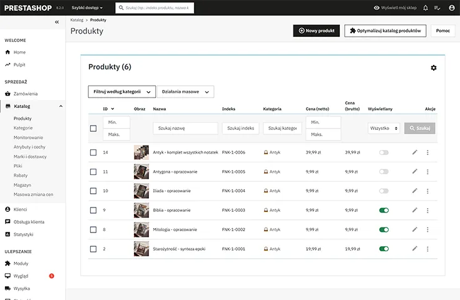Open the merchant expertise checklist icon in the header
This screenshot has width=460, height=300.
(x=437, y=8)
